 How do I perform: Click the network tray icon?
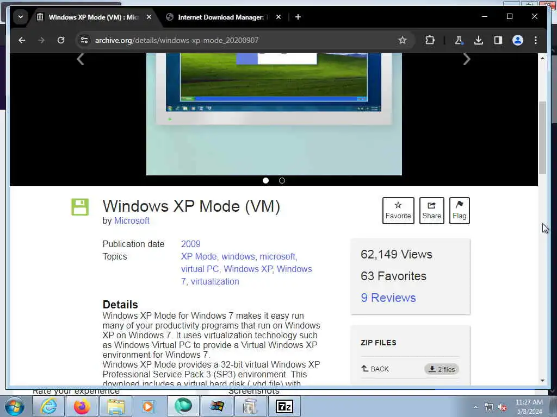point(489,407)
